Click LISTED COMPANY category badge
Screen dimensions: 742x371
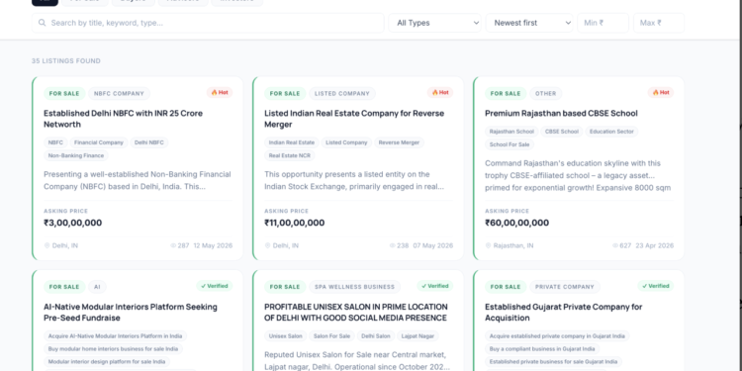click(342, 94)
